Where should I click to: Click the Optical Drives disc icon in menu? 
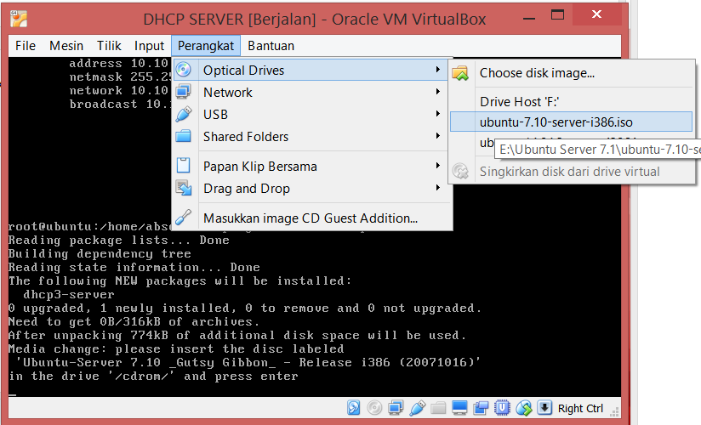pos(183,70)
